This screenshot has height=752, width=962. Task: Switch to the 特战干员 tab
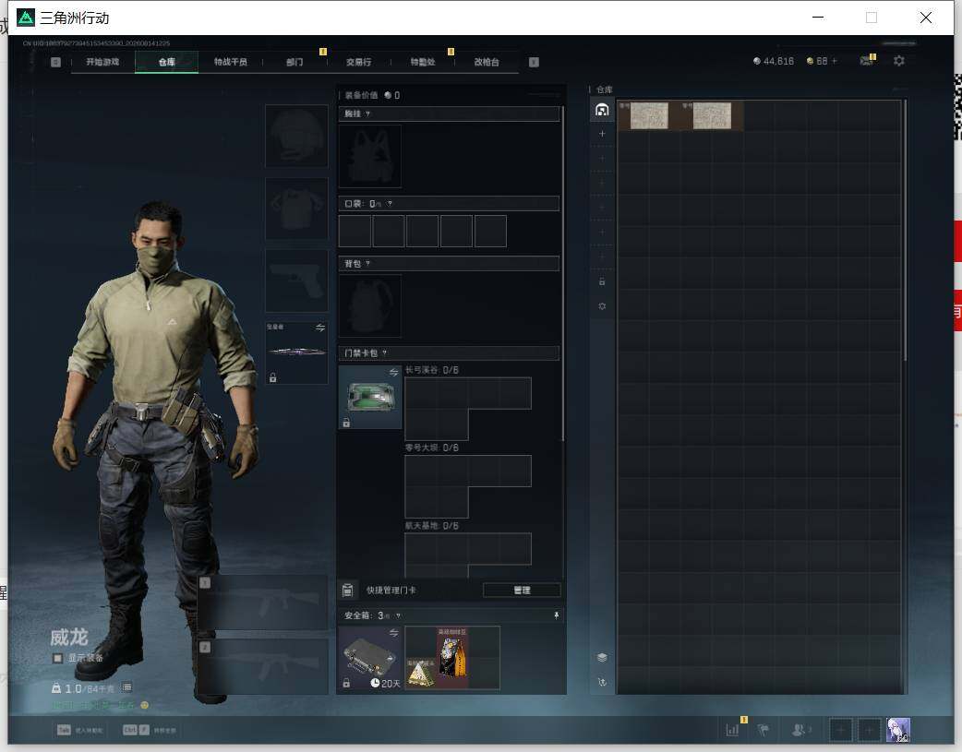click(x=231, y=62)
